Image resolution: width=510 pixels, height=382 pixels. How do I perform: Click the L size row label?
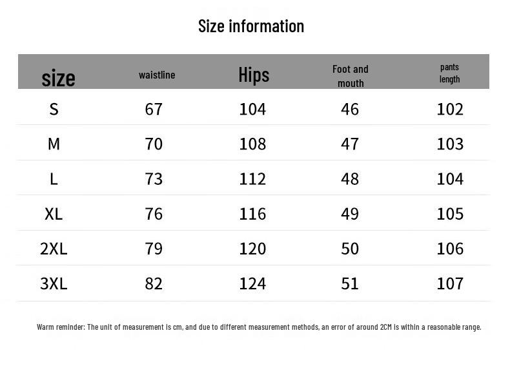coord(54,178)
